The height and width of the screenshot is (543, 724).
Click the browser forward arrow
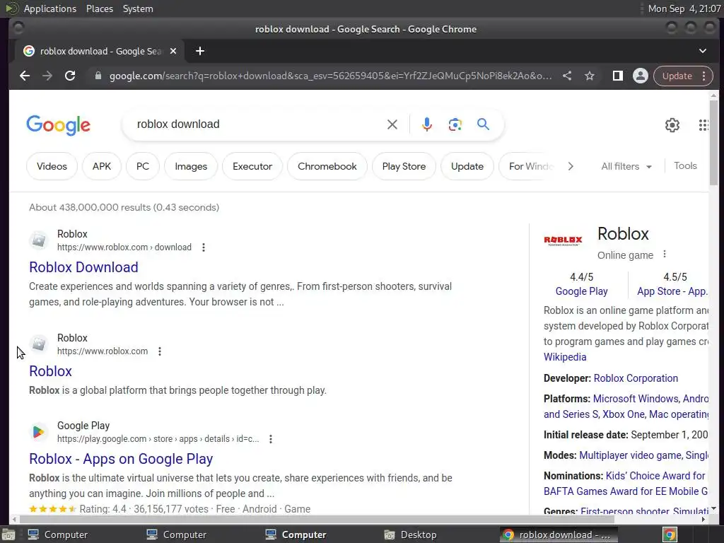click(47, 76)
